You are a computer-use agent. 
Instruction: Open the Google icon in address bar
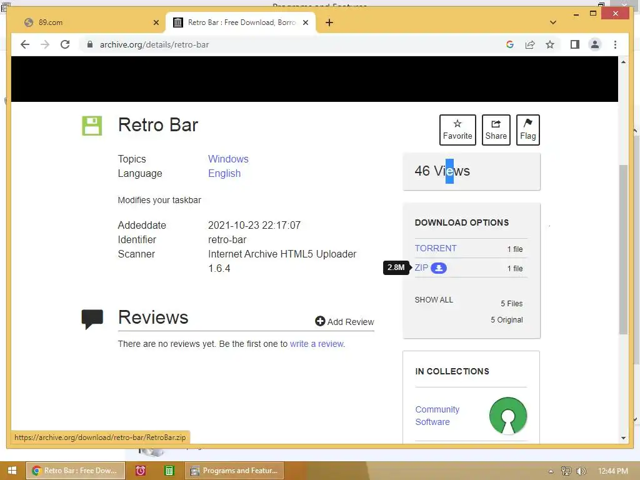pos(510,44)
